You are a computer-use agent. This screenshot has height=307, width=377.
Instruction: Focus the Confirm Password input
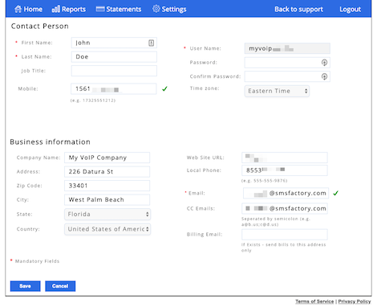pos(287,76)
